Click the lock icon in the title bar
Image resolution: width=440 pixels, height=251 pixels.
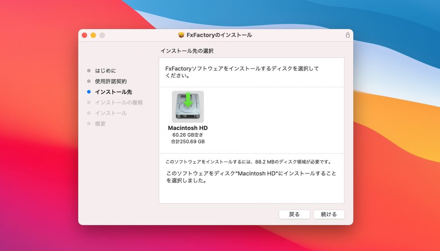[x=348, y=35]
